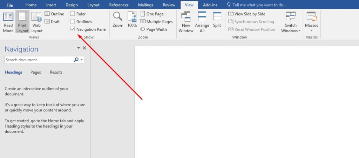Show Multiple Pages zoom

coord(156,22)
